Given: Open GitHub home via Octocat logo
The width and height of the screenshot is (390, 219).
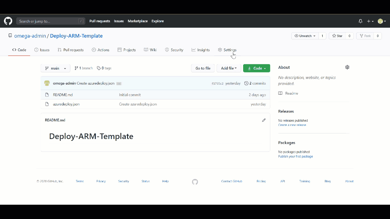Looking at the screenshot, I should (8, 21).
